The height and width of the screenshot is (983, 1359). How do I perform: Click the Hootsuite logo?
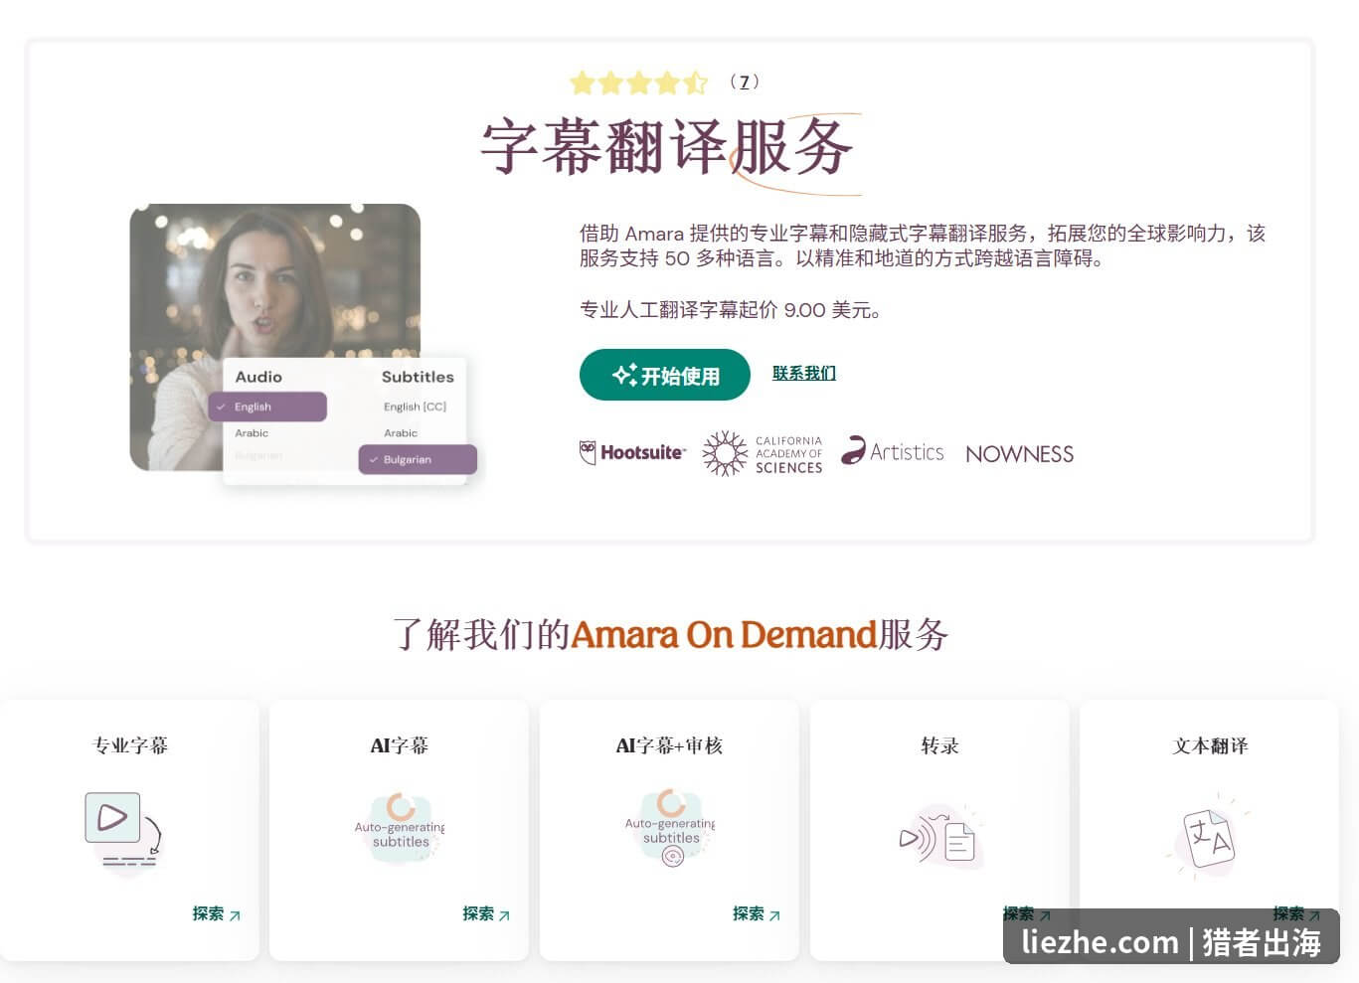tap(632, 452)
